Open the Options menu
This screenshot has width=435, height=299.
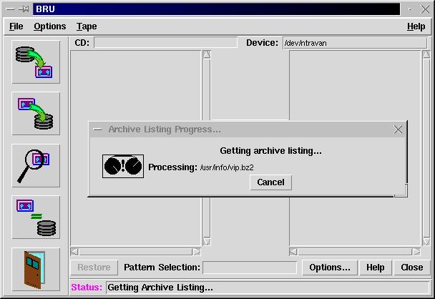(x=49, y=26)
